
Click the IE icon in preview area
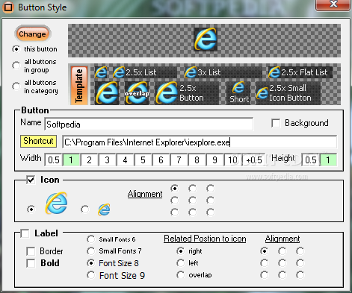(206, 40)
